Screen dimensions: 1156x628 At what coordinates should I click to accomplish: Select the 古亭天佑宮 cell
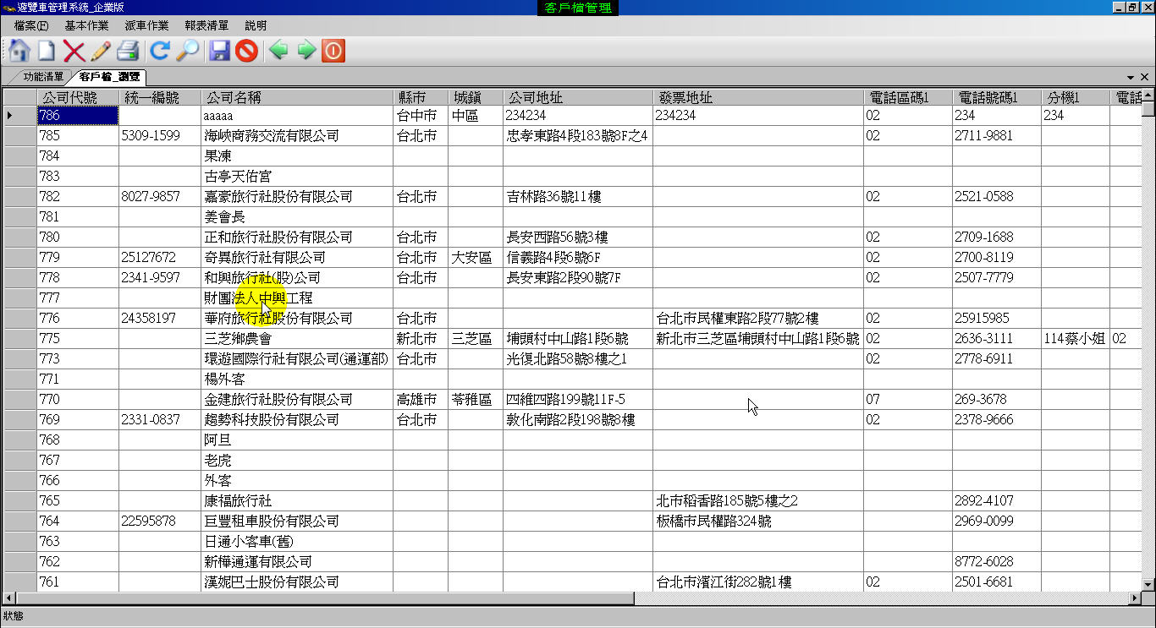pos(297,176)
